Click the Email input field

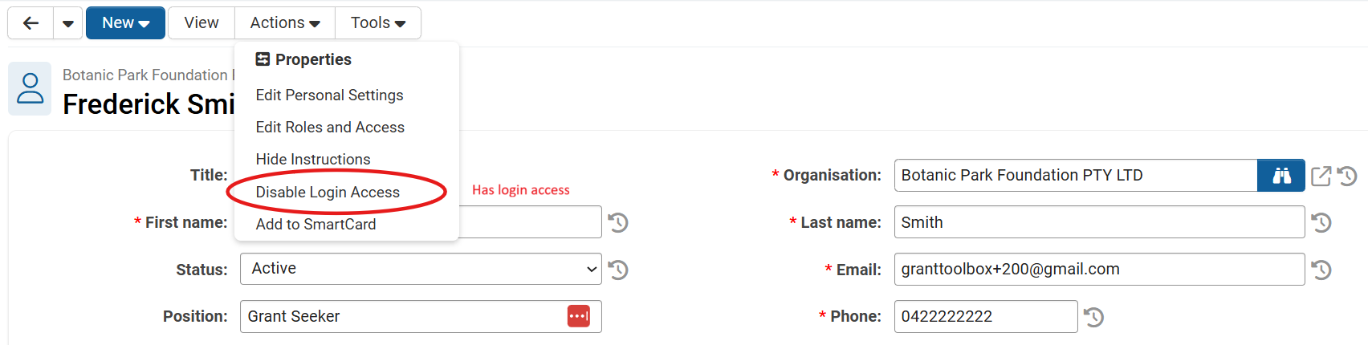(x=1098, y=270)
